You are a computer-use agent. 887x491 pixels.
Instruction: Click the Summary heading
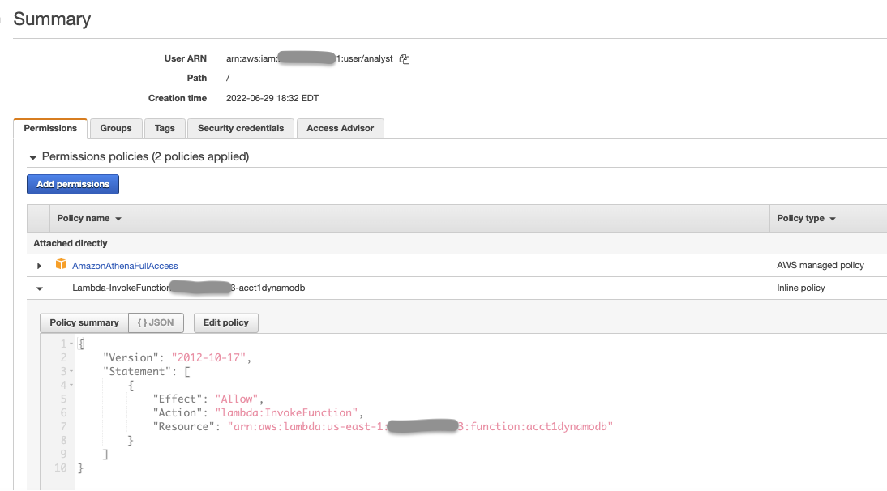52,19
